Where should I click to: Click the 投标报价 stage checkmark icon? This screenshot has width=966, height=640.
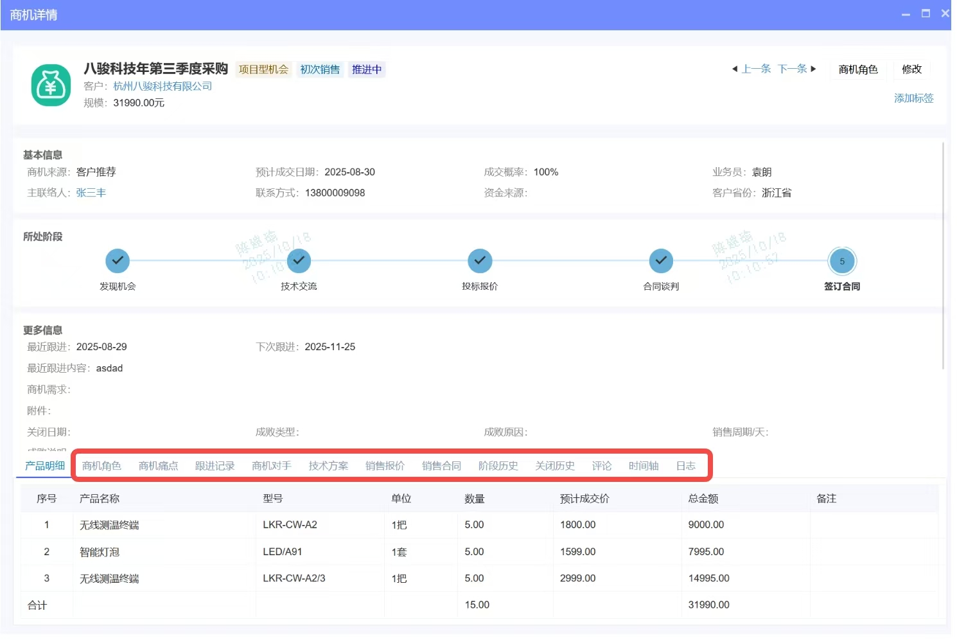click(480, 261)
